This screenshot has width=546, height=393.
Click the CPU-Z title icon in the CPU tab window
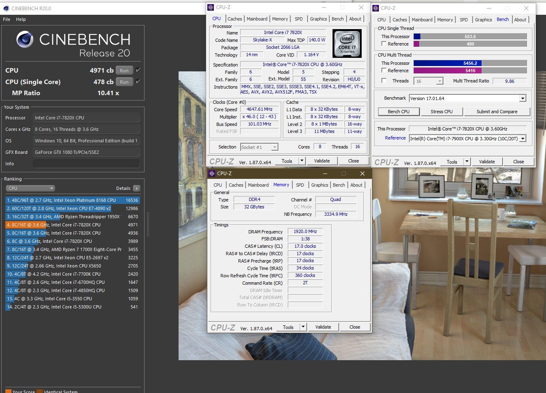211,7
